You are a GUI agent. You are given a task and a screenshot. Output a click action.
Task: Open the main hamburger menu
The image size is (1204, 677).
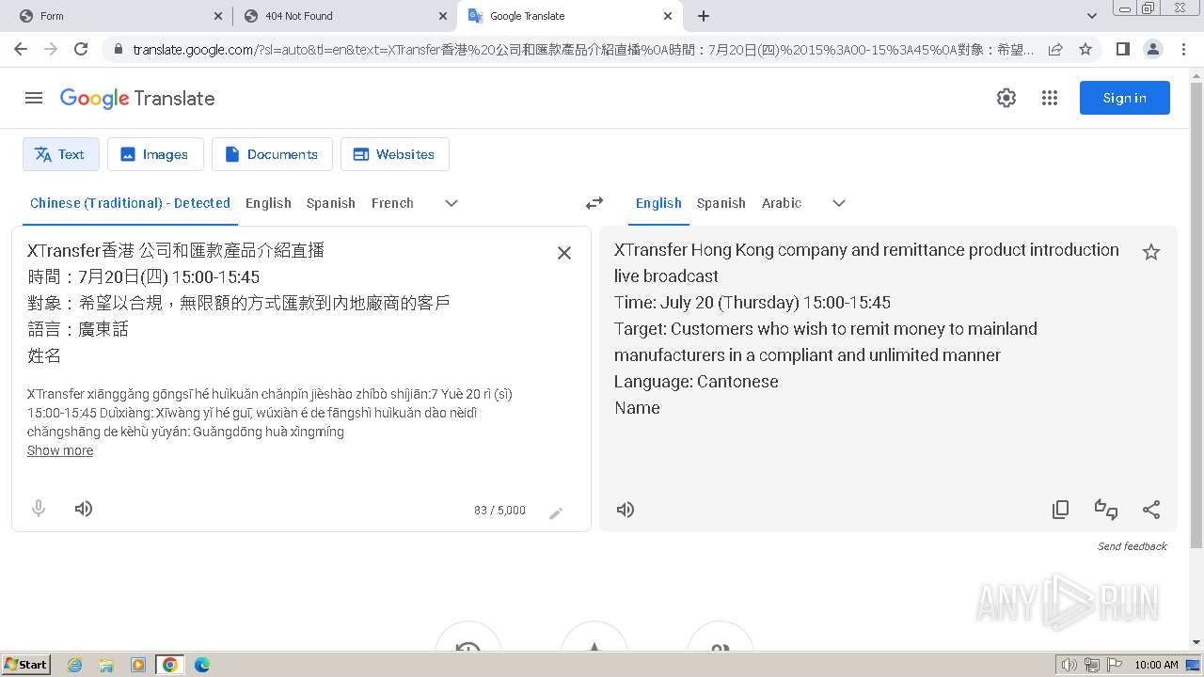coord(34,98)
